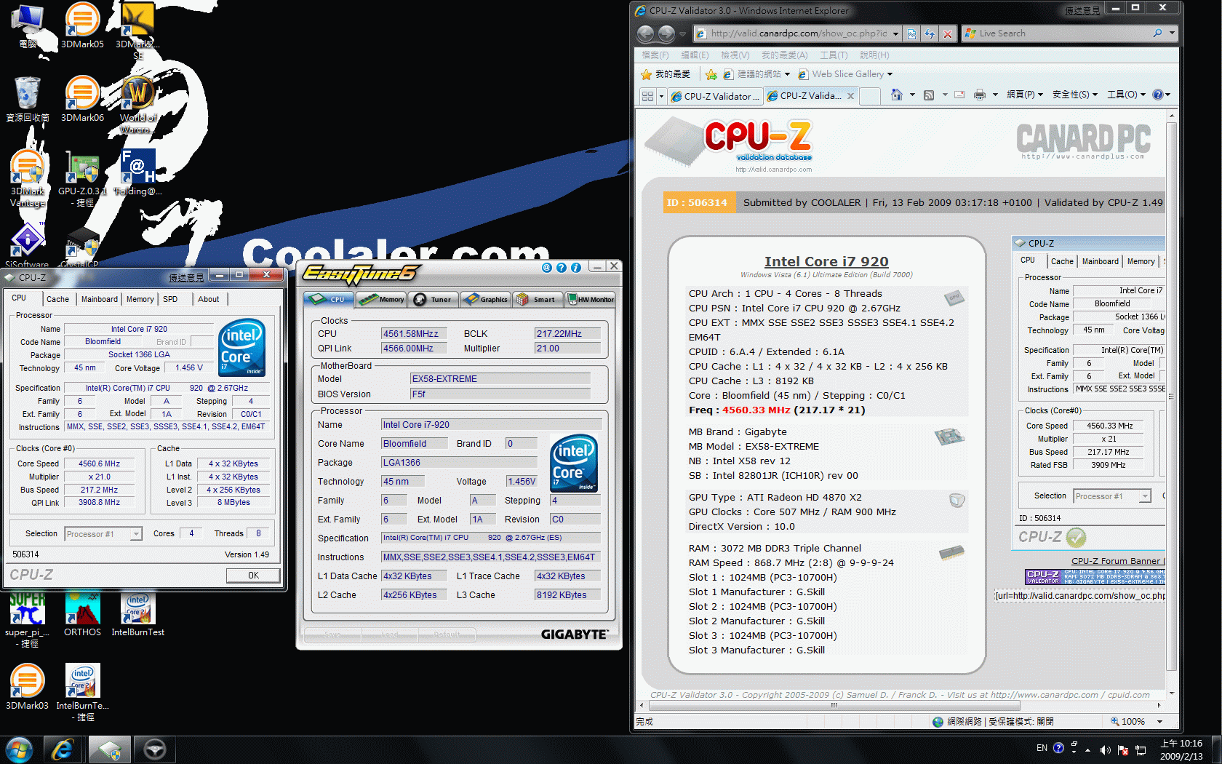Launch ORTHOS from the desktop
This screenshot has height=764, width=1222.
(x=82, y=613)
